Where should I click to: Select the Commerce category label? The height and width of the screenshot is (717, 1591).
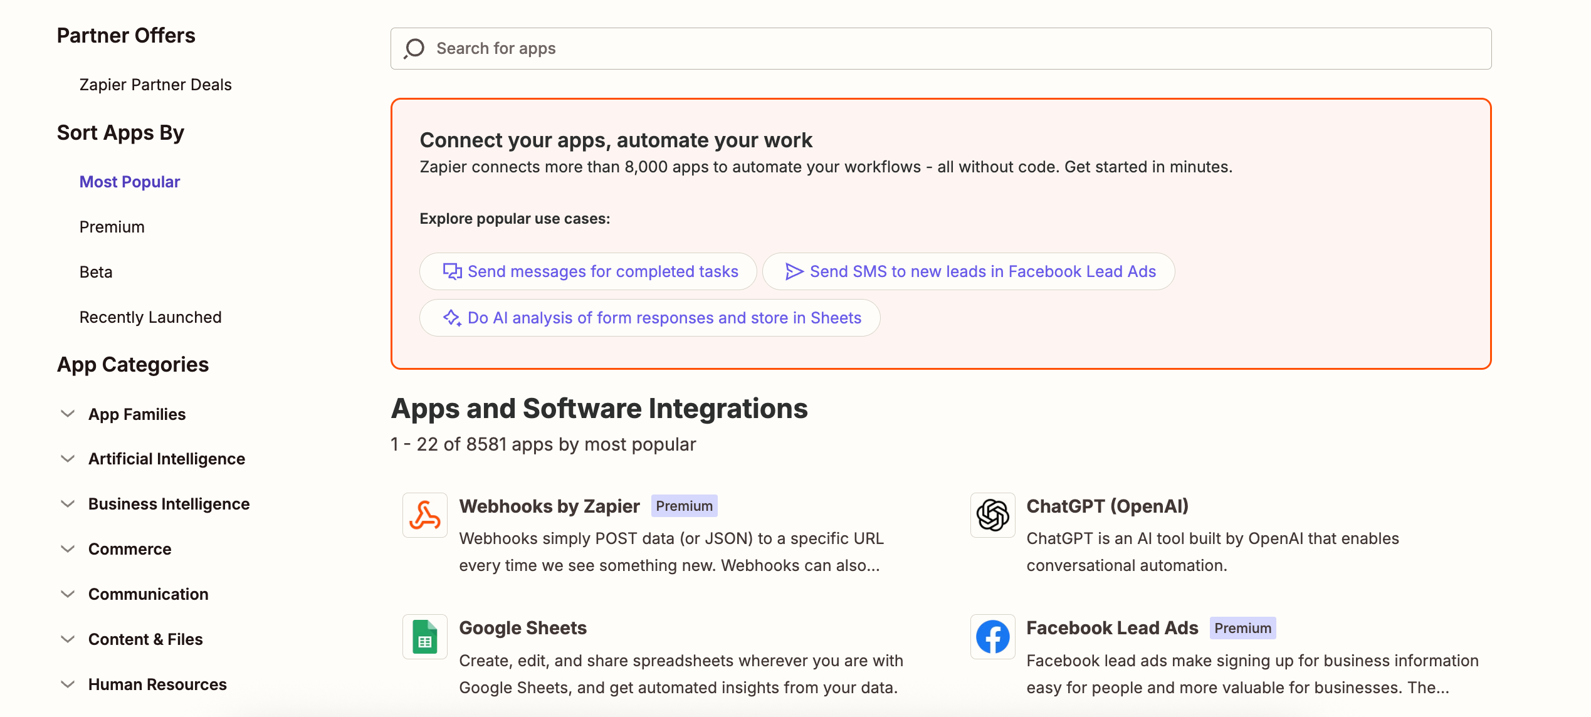[x=130, y=549]
